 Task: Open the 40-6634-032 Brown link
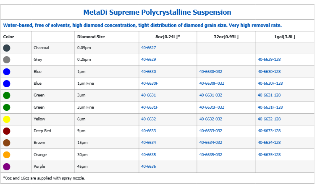point(211,143)
